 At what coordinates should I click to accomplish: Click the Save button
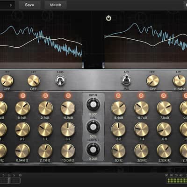(29, 5)
